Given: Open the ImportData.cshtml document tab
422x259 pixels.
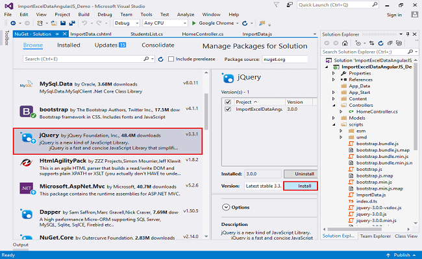Looking at the screenshot, I should 91,34.
